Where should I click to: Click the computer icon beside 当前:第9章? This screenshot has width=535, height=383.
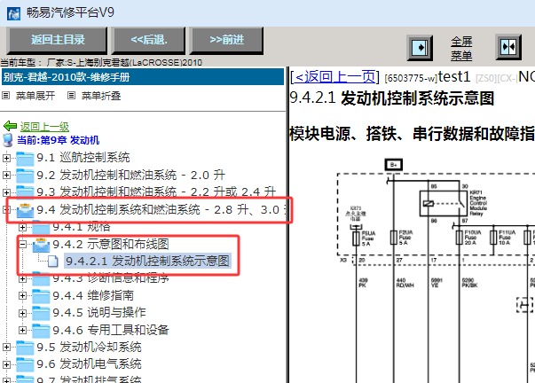(x=7, y=140)
